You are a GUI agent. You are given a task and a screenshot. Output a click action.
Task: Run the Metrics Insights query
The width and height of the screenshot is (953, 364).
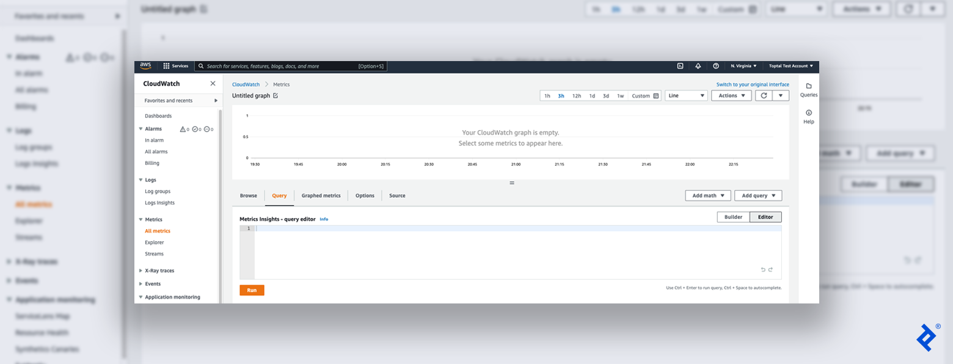252,290
